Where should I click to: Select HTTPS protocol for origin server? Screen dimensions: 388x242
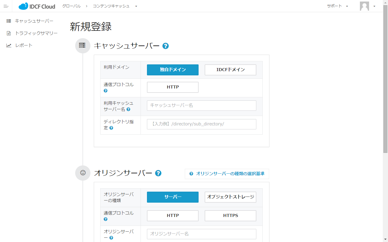pyautogui.click(x=230, y=216)
